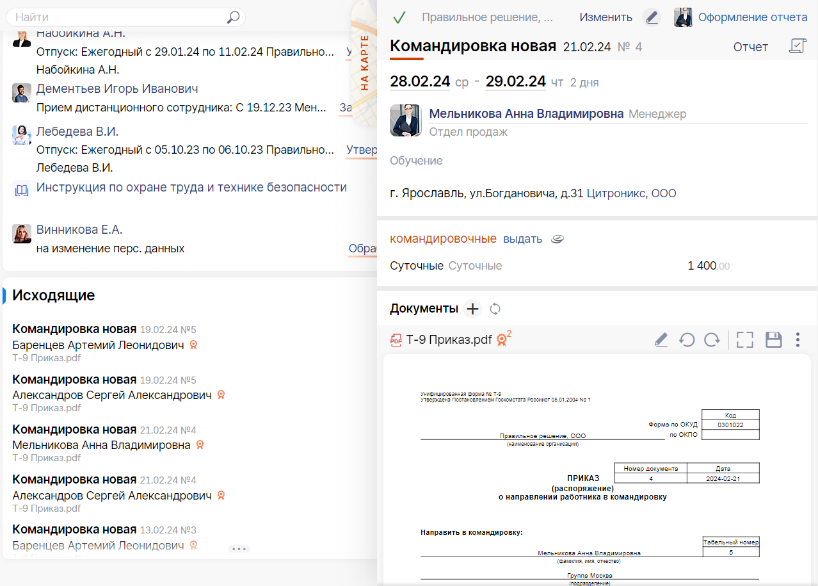Click in the Найти search field

tap(118, 17)
